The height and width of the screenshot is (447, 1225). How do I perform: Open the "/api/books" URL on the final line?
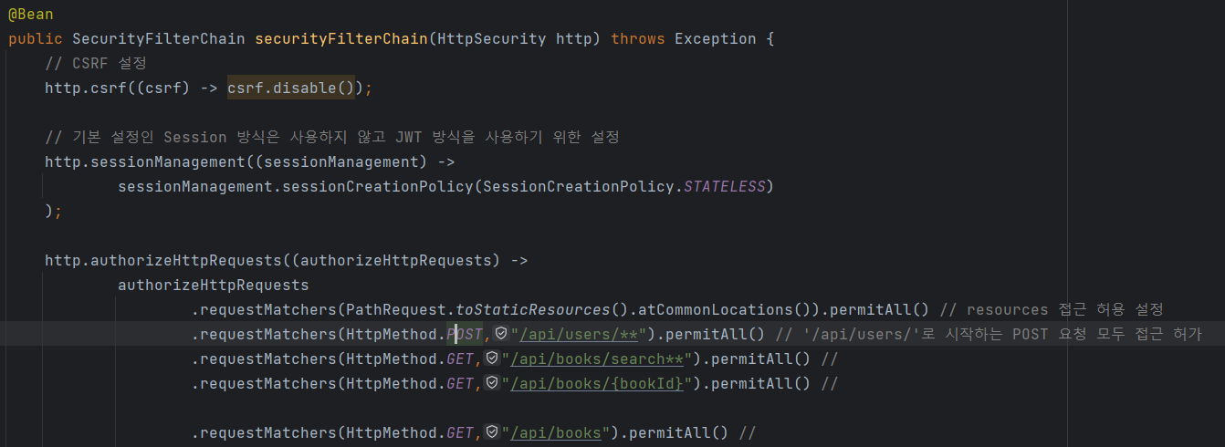pyautogui.click(x=556, y=432)
